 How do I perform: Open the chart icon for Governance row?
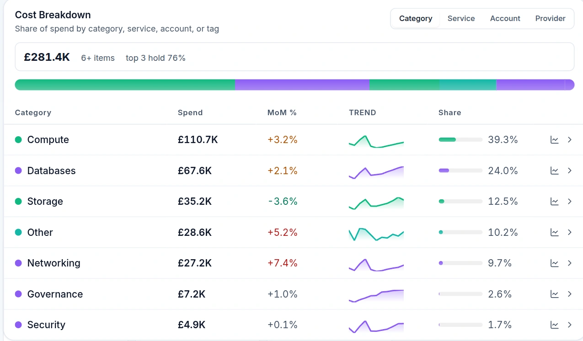tap(554, 294)
